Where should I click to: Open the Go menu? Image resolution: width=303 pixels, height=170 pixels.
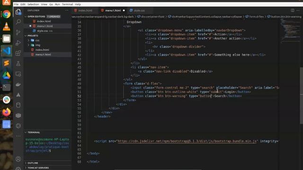51,4
